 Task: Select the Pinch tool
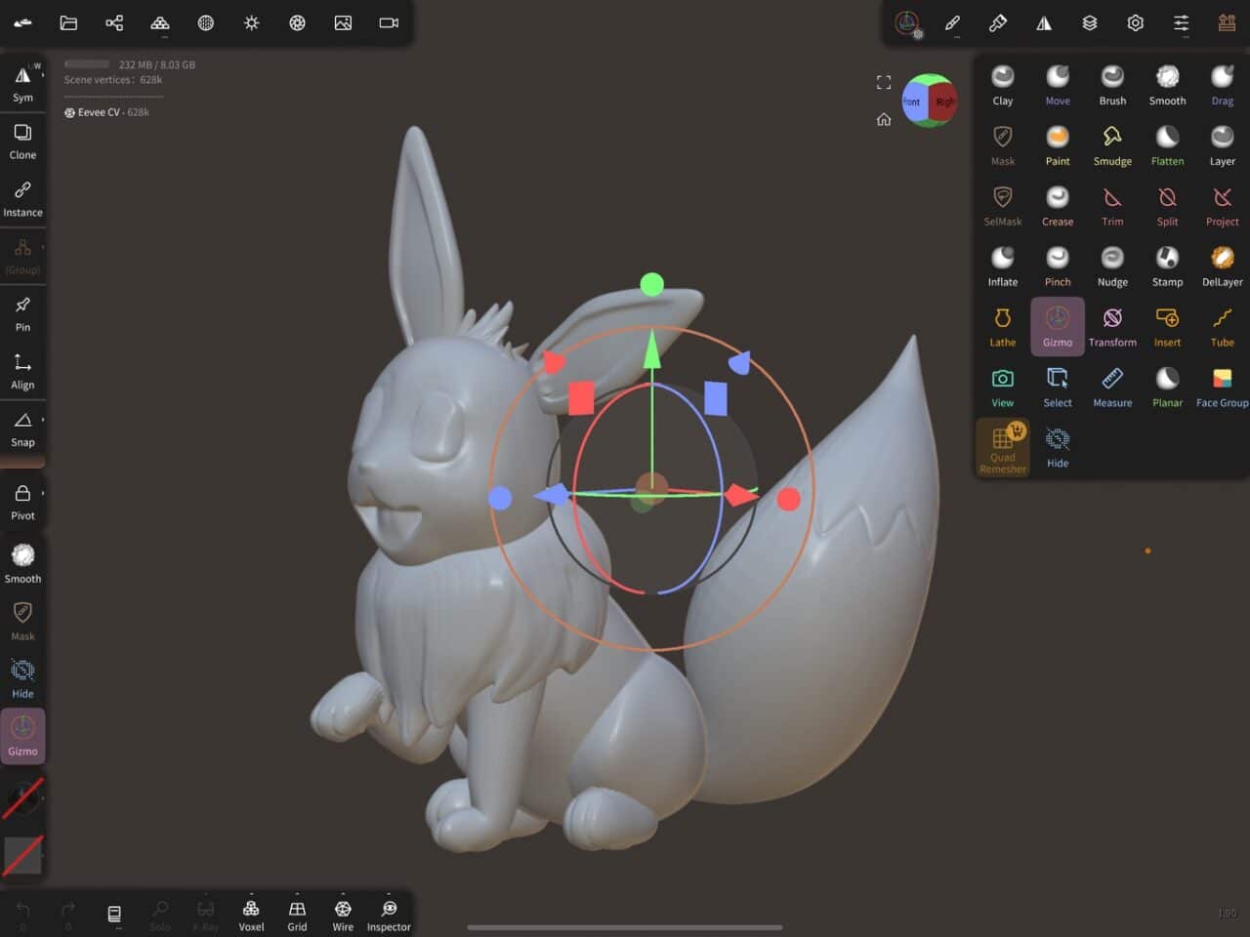point(1057,266)
